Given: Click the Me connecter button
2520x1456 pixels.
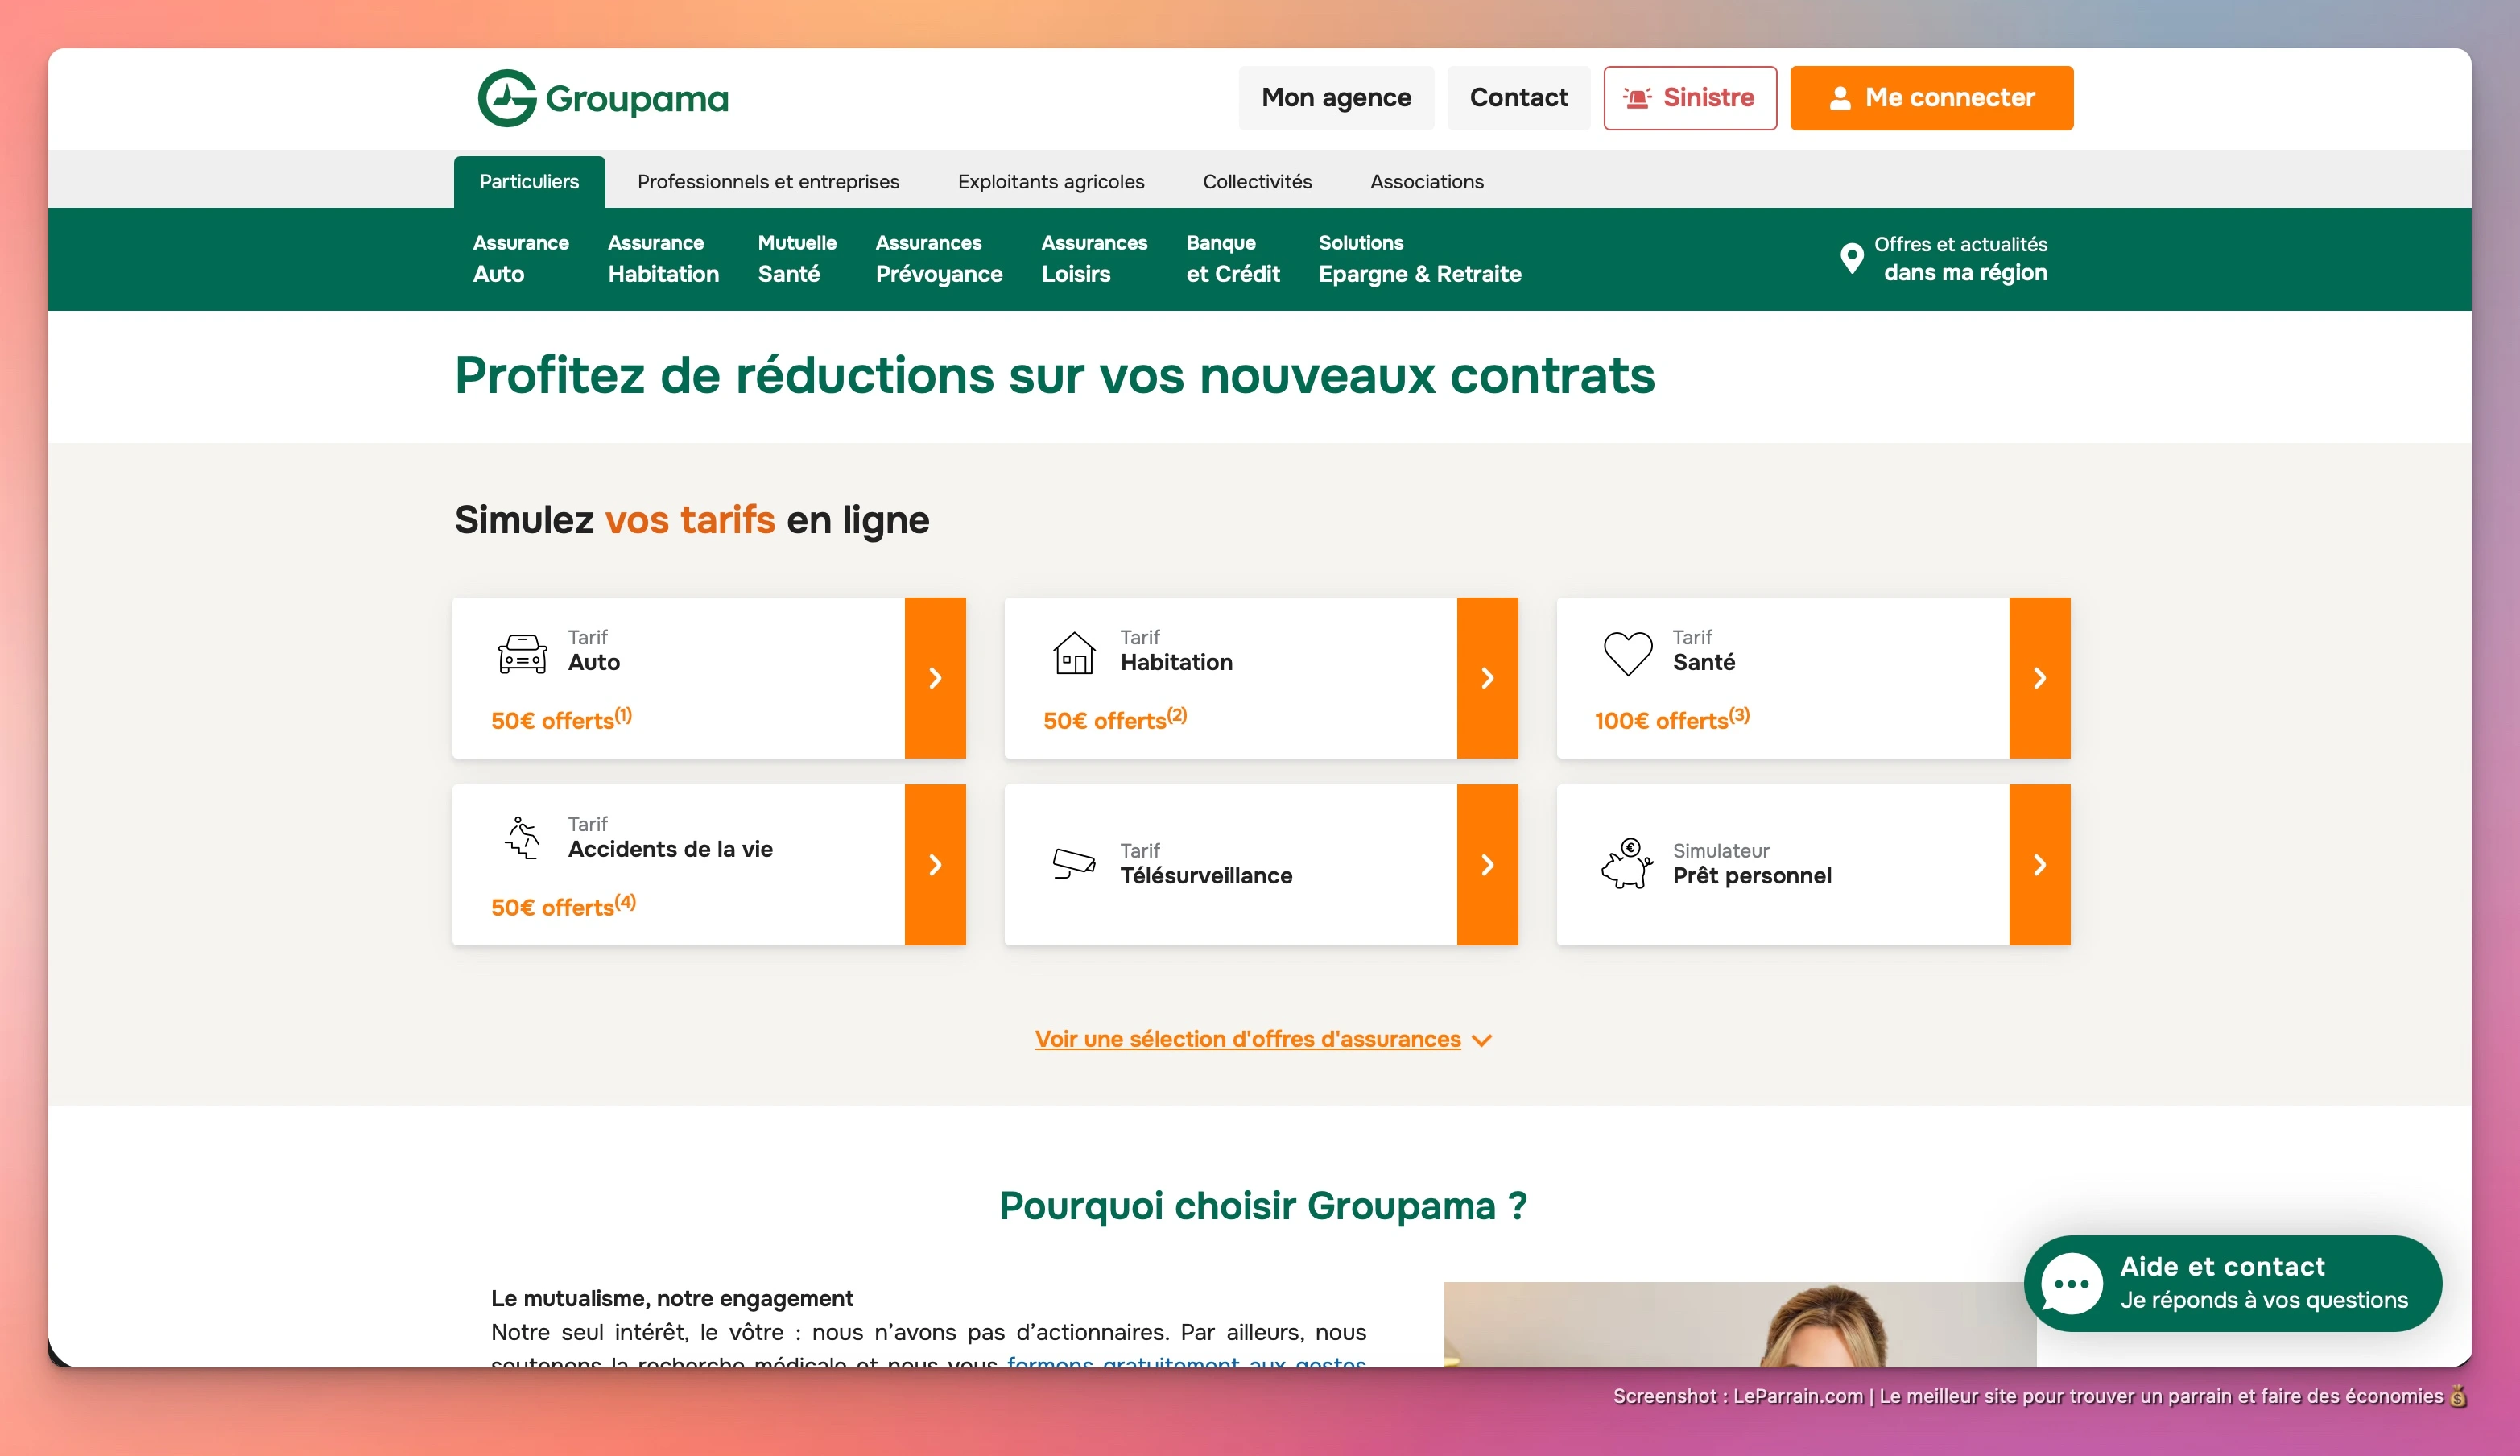Looking at the screenshot, I should pos(1931,97).
